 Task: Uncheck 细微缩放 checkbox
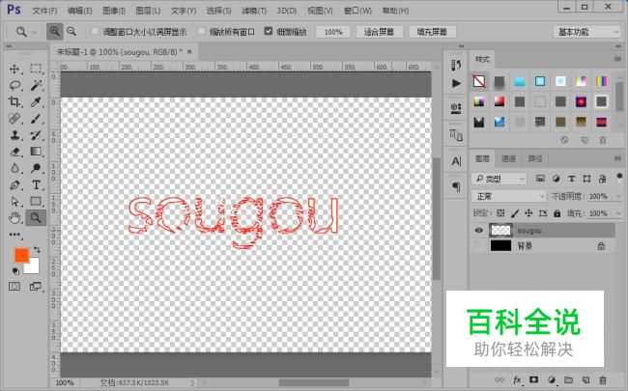pos(269,31)
